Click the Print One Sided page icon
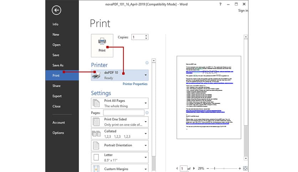Image resolution: width=298 pixels, height=172 pixels. [x=96, y=122]
